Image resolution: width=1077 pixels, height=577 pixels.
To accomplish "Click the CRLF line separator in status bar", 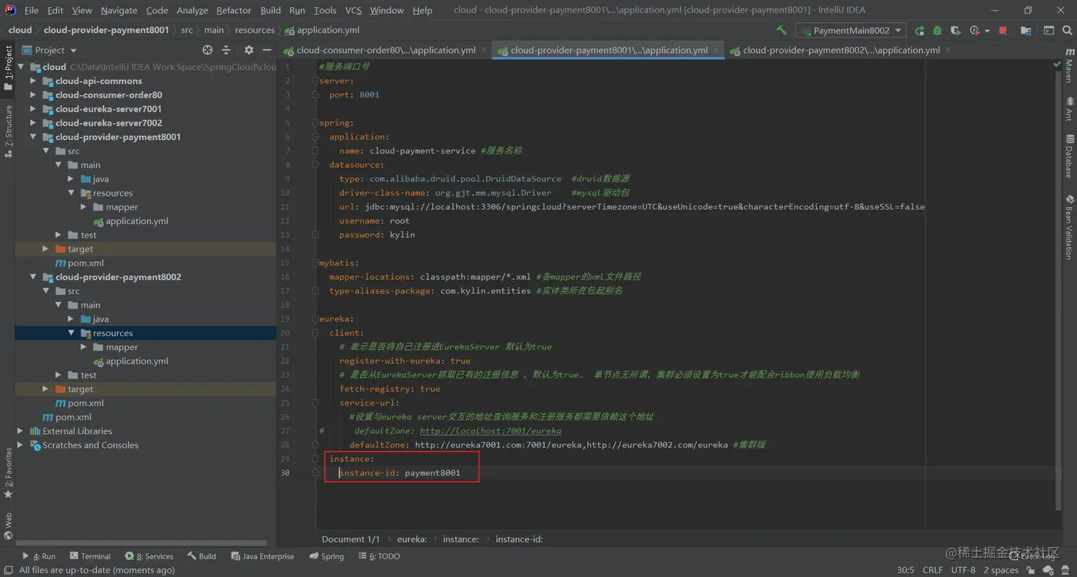I will click(x=932, y=570).
